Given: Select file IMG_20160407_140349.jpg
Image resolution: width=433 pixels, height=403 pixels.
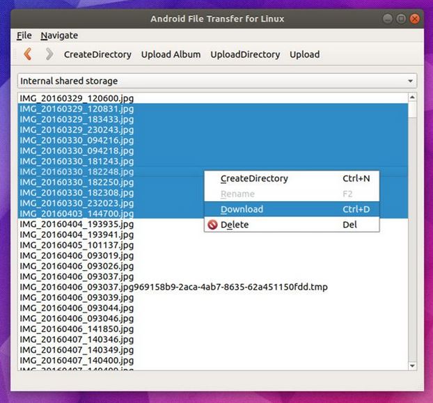Looking at the screenshot, I should pos(212,350).
